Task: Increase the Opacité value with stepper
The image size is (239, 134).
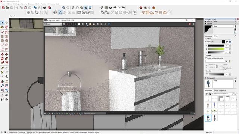Action: pyautogui.click(x=230, y=74)
